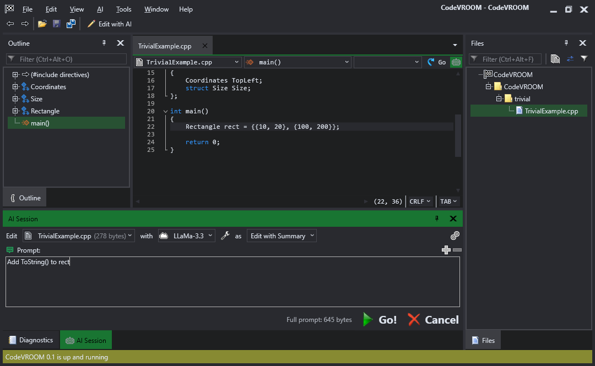Click the Files filter field
595x366 pixels.
(505, 59)
